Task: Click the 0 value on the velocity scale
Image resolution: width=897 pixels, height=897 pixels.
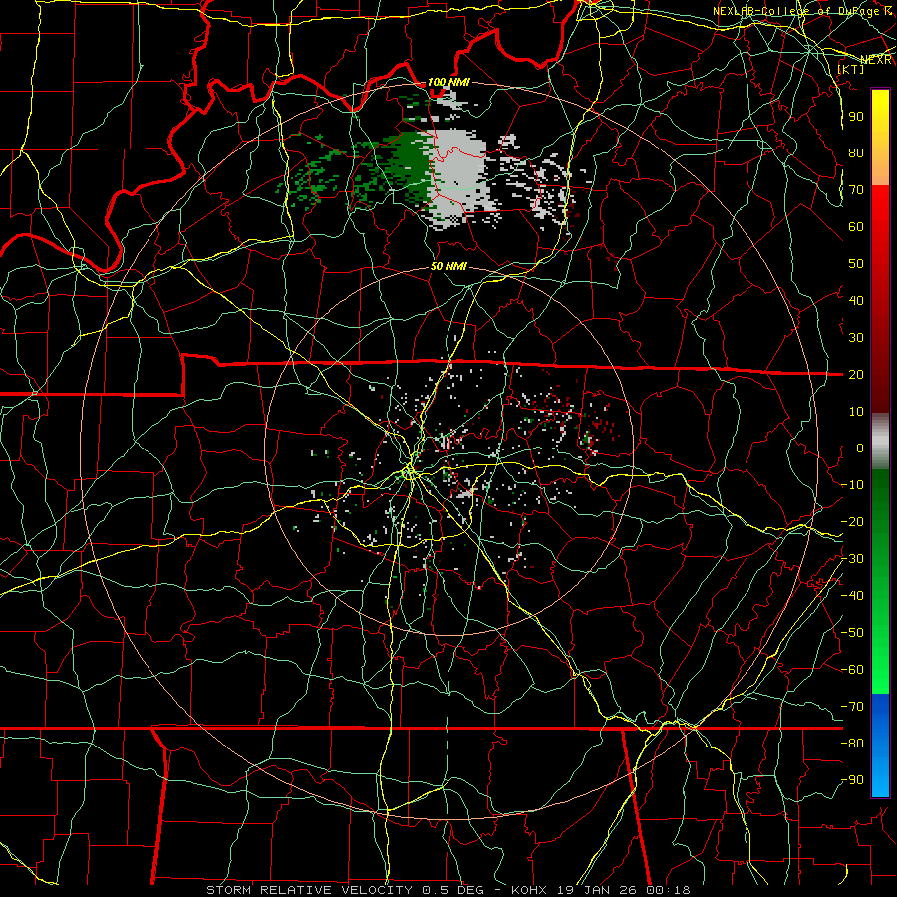Action: pyautogui.click(x=860, y=448)
